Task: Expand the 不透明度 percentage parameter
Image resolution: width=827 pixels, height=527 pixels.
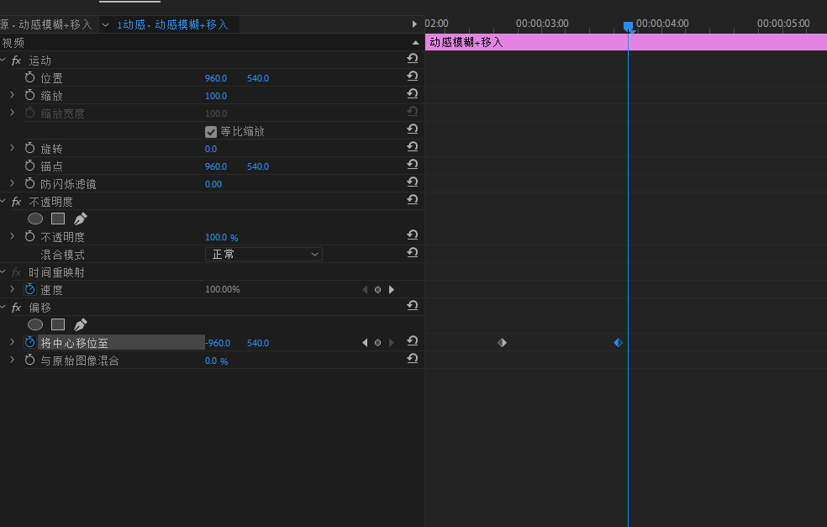Action: point(12,237)
